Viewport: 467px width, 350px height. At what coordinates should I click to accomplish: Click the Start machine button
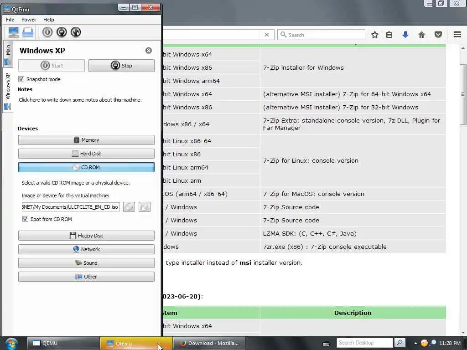(x=52, y=66)
